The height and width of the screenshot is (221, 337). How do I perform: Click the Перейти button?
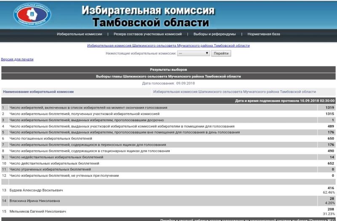[x=221, y=53]
